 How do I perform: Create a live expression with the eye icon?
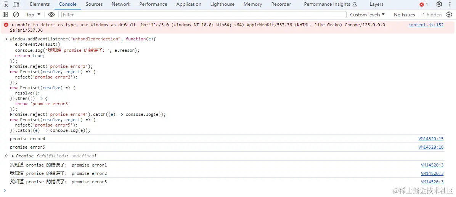(x=51, y=14)
